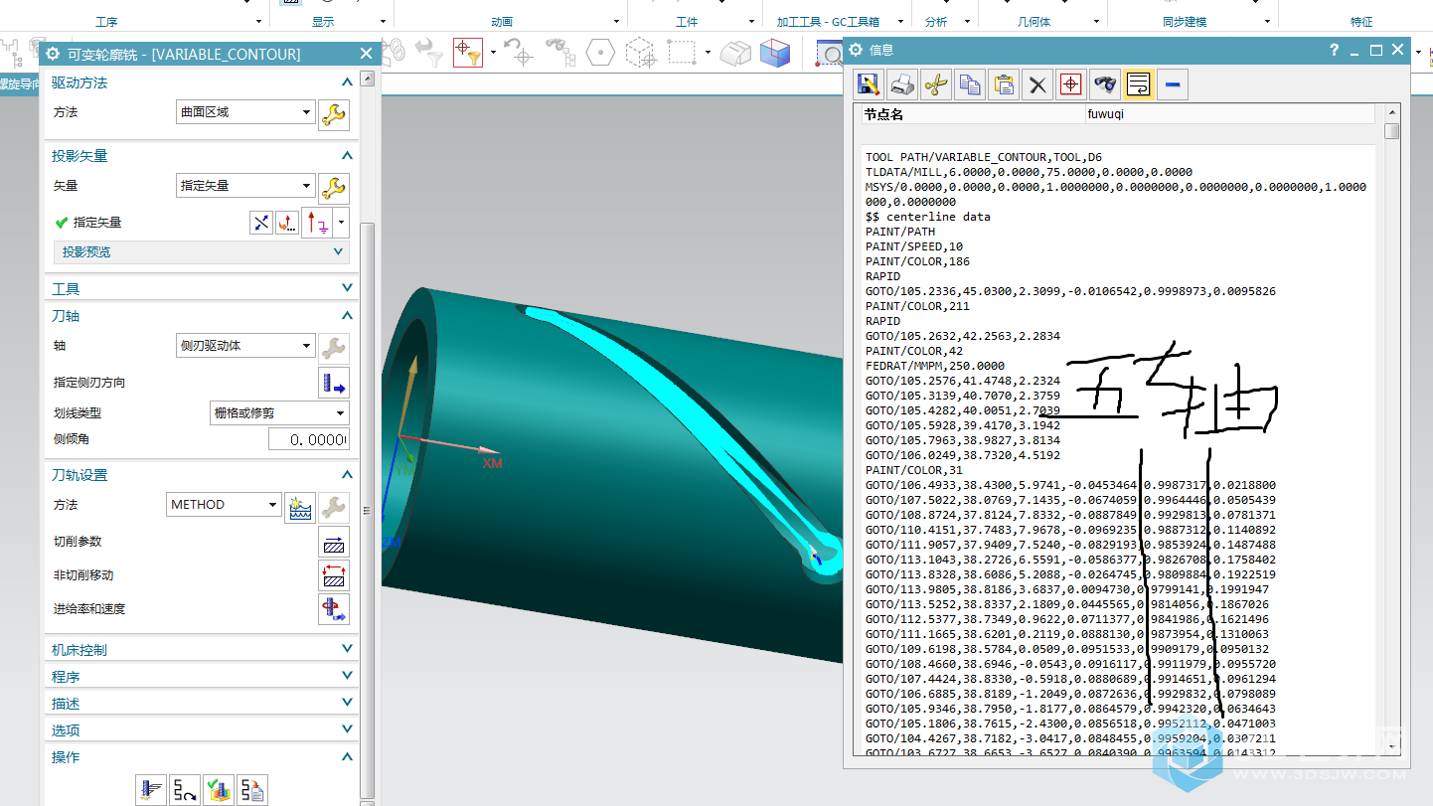Replay the tool path
Viewport: 1433px width, 806px height.
(185, 790)
